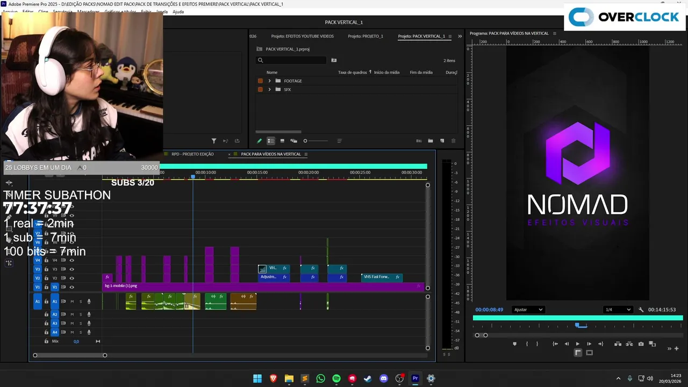Switch to Projeto: PROJETO_1 tab
This screenshot has width=688, height=387.
coord(365,36)
